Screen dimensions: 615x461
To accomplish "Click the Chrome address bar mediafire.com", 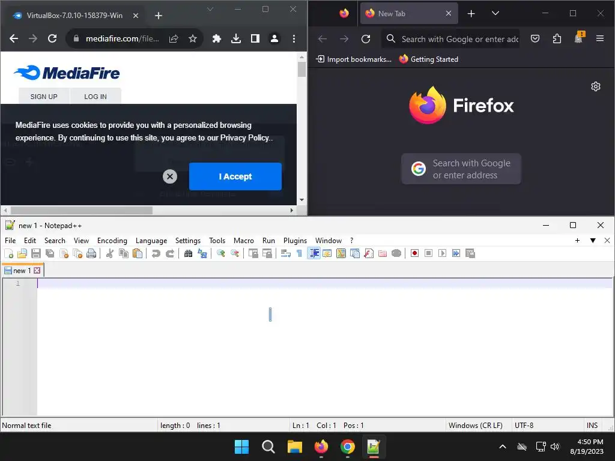I will 123,38.
